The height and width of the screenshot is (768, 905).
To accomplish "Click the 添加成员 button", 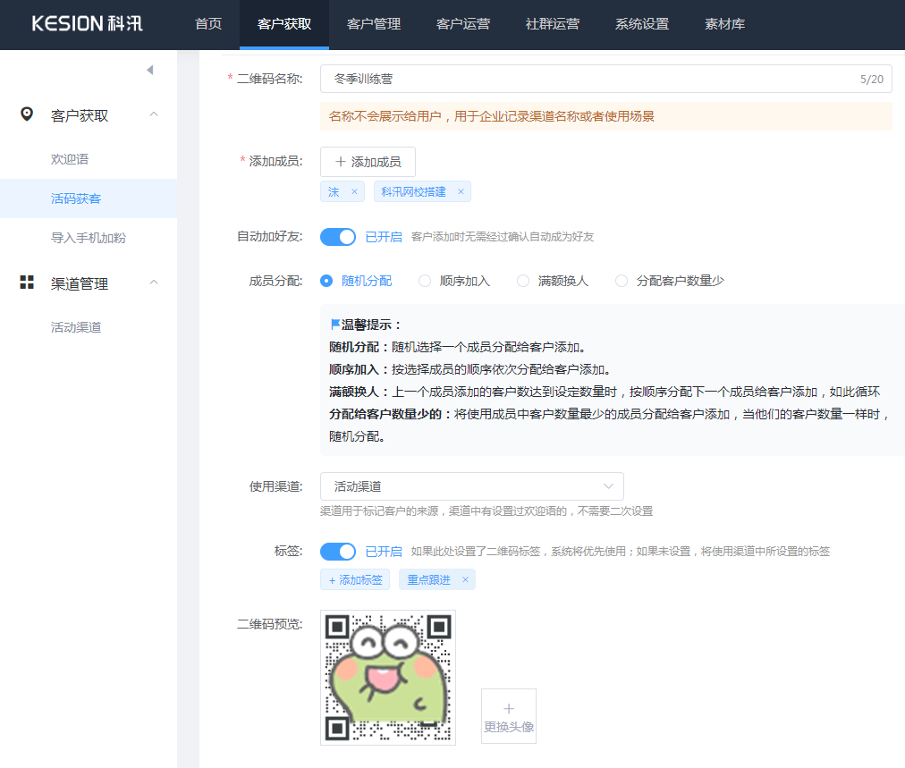I will (368, 162).
